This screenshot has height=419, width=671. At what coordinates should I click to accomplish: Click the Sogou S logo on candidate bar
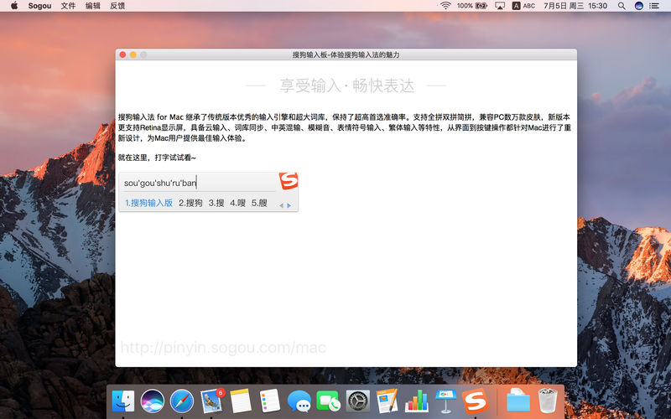289,181
